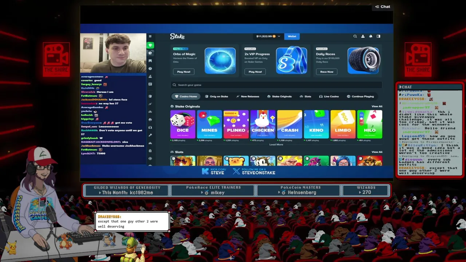Screen dimensions: 466x262
Task: Select the Continue Playing tab
Action: click(360, 96)
